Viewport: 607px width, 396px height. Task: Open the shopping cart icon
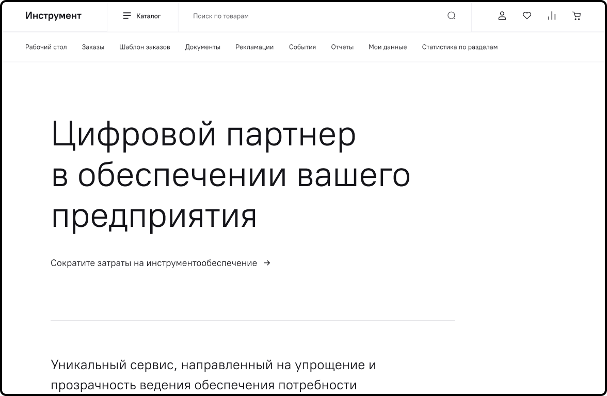577,16
